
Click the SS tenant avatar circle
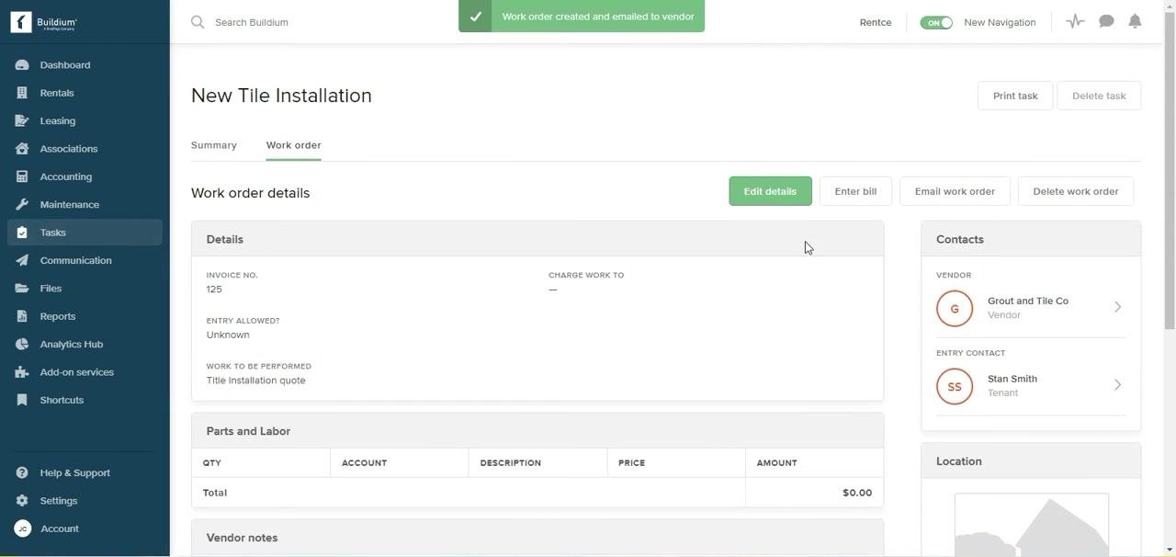[955, 386]
